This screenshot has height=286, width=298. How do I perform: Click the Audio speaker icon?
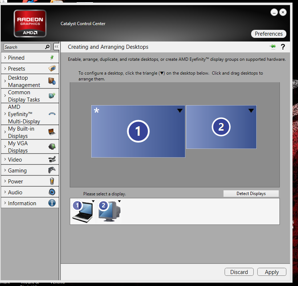click(52, 192)
